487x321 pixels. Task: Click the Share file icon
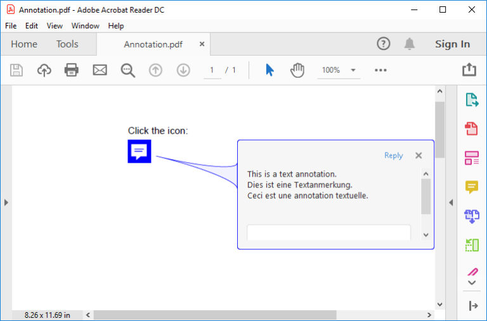(x=469, y=70)
